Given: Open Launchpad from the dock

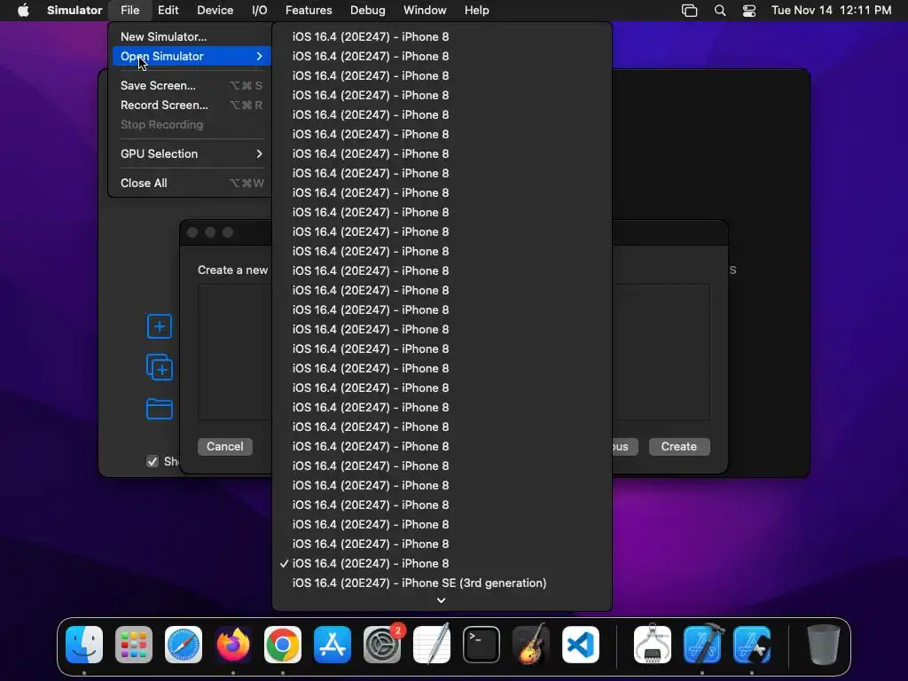Looking at the screenshot, I should 134,645.
